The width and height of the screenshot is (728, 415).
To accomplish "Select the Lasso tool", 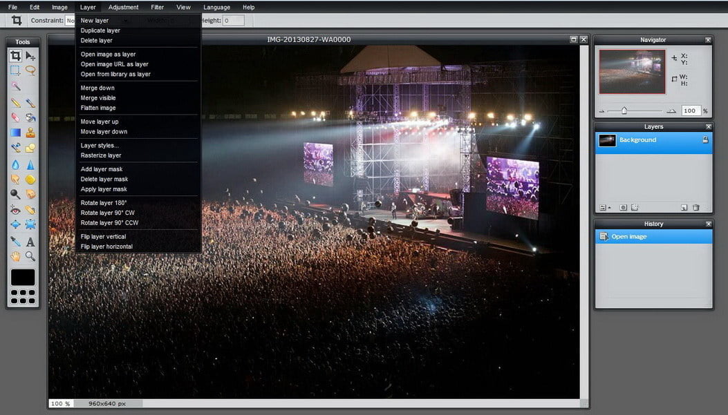I will pos(30,70).
